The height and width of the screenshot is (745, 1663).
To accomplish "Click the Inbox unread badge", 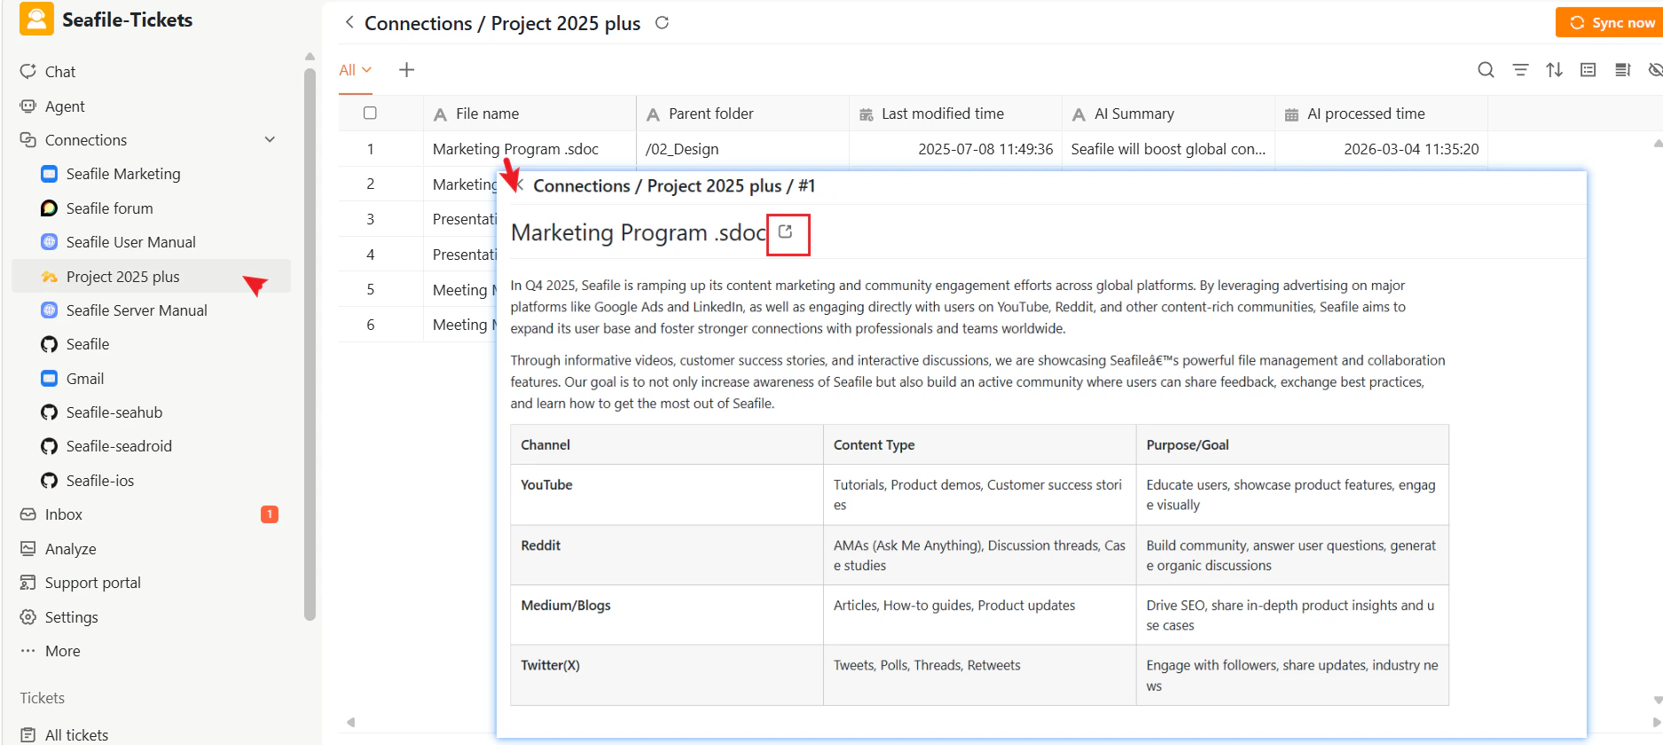I will (270, 514).
